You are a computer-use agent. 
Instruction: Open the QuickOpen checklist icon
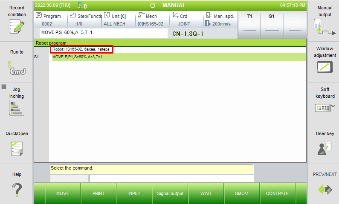coord(17,149)
